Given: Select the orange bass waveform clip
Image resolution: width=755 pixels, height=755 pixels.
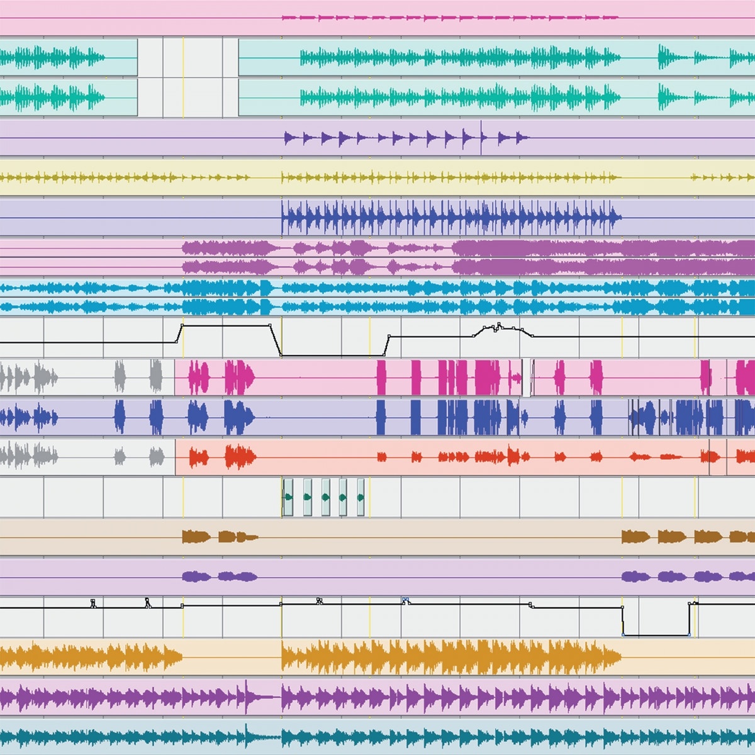Looking at the screenshot, I should click(x=440, y=657).
